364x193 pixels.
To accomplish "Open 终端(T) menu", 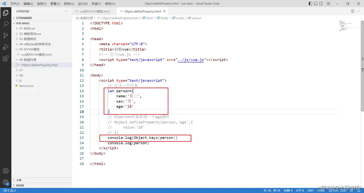I will (x=96, y=4).
